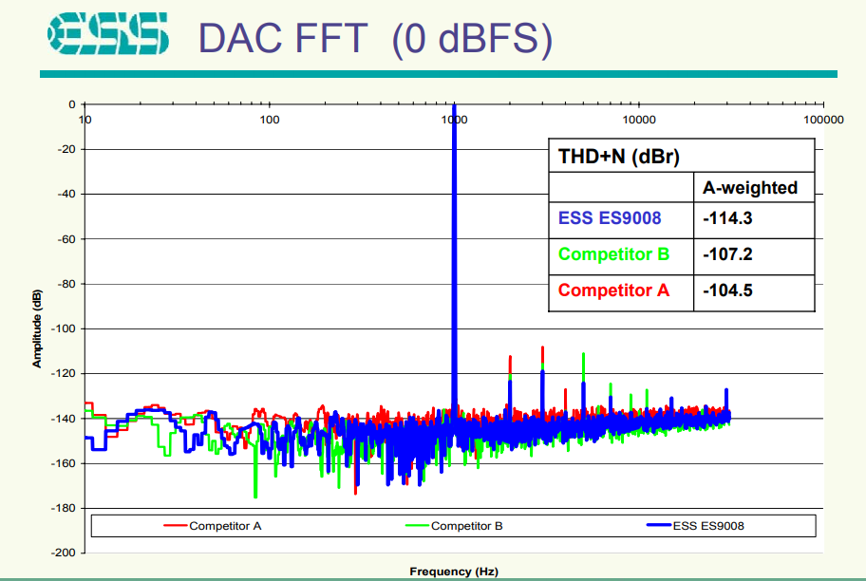Image resolution: width=866 pixels, height=581 pixels.
Task: Click the "-20" amplitude axis label
Action: pos(66,149)
